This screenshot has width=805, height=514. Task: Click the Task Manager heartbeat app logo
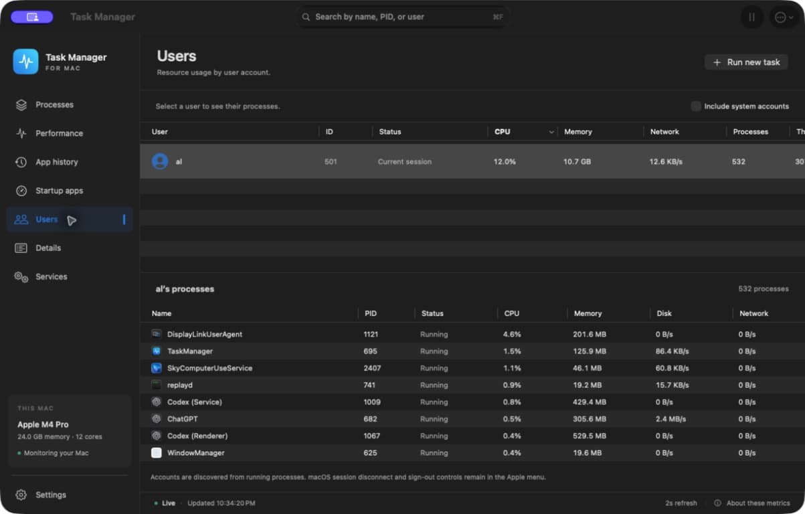coord(25,62)
